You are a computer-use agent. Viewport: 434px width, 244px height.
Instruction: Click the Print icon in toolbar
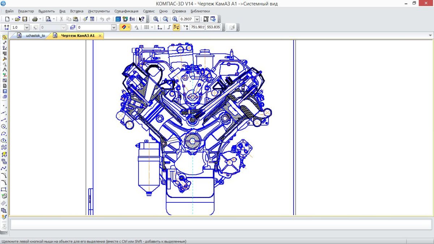point(35,19)
